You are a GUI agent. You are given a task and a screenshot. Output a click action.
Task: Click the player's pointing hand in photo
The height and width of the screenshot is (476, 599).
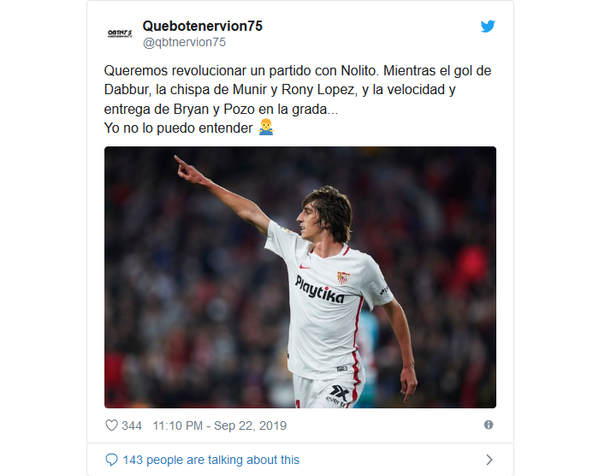pos(189,170)
